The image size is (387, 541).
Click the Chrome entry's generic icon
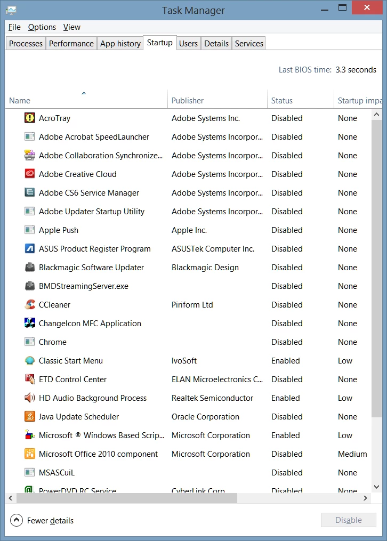point(30,342)
